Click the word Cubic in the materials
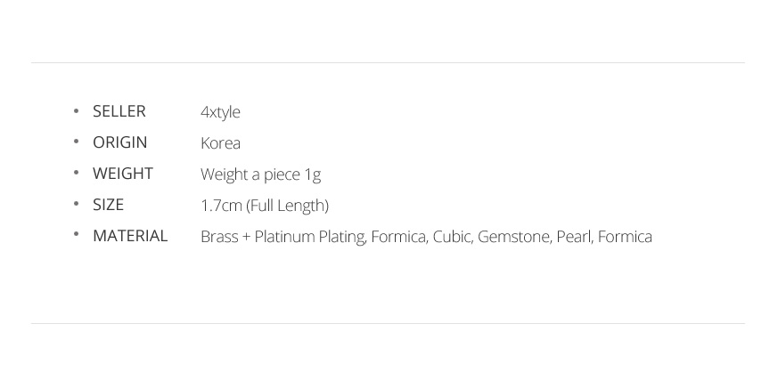Screen dimensions: 778x389 click(x=452, y=237)
